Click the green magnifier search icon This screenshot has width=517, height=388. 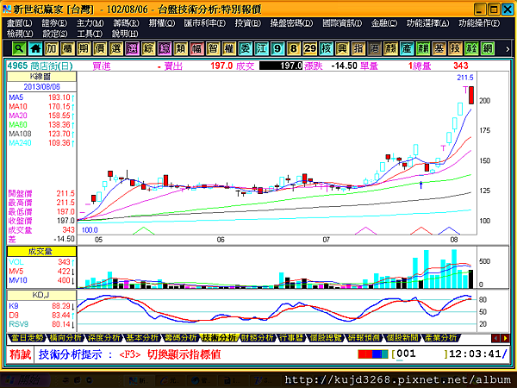(x=19, y=49)
